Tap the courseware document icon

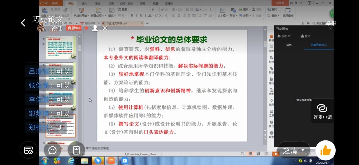tap(76, 150)
